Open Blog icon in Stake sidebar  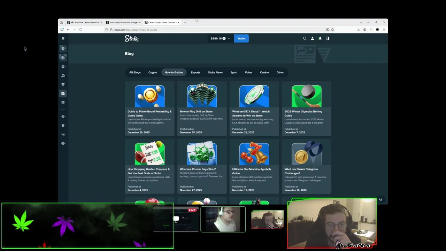point(63,93)
